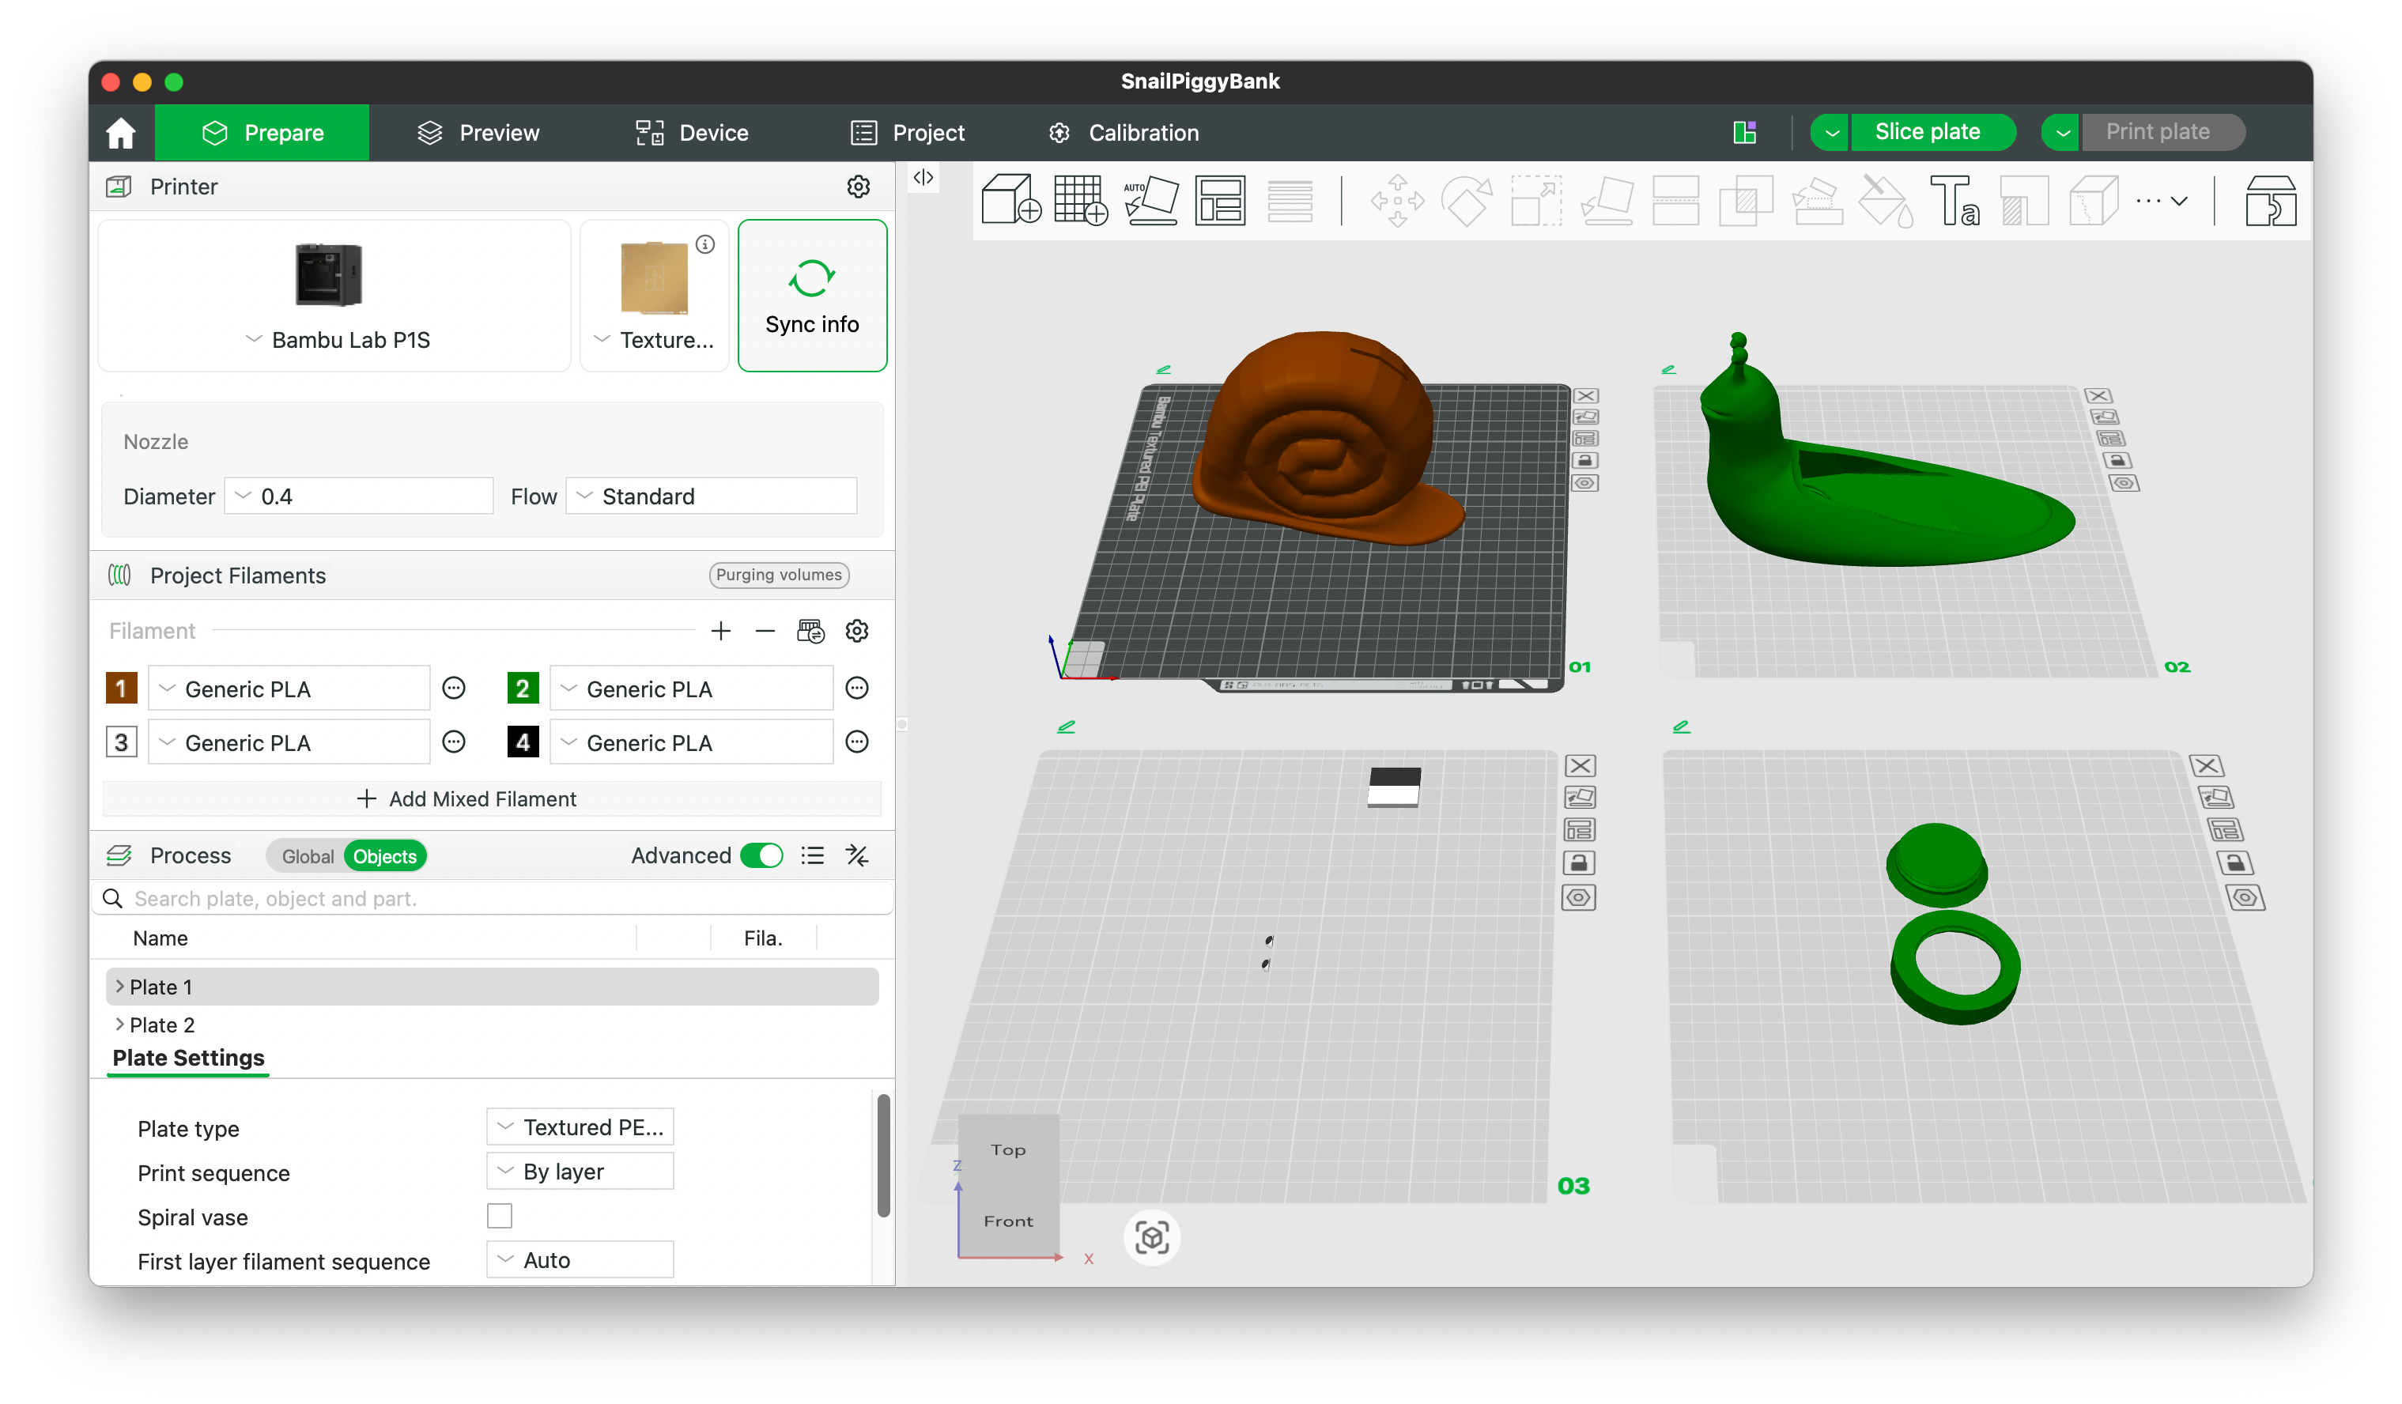Open process settings list icon
This screenshot has height=1404, width=2402.
(812, 855)
